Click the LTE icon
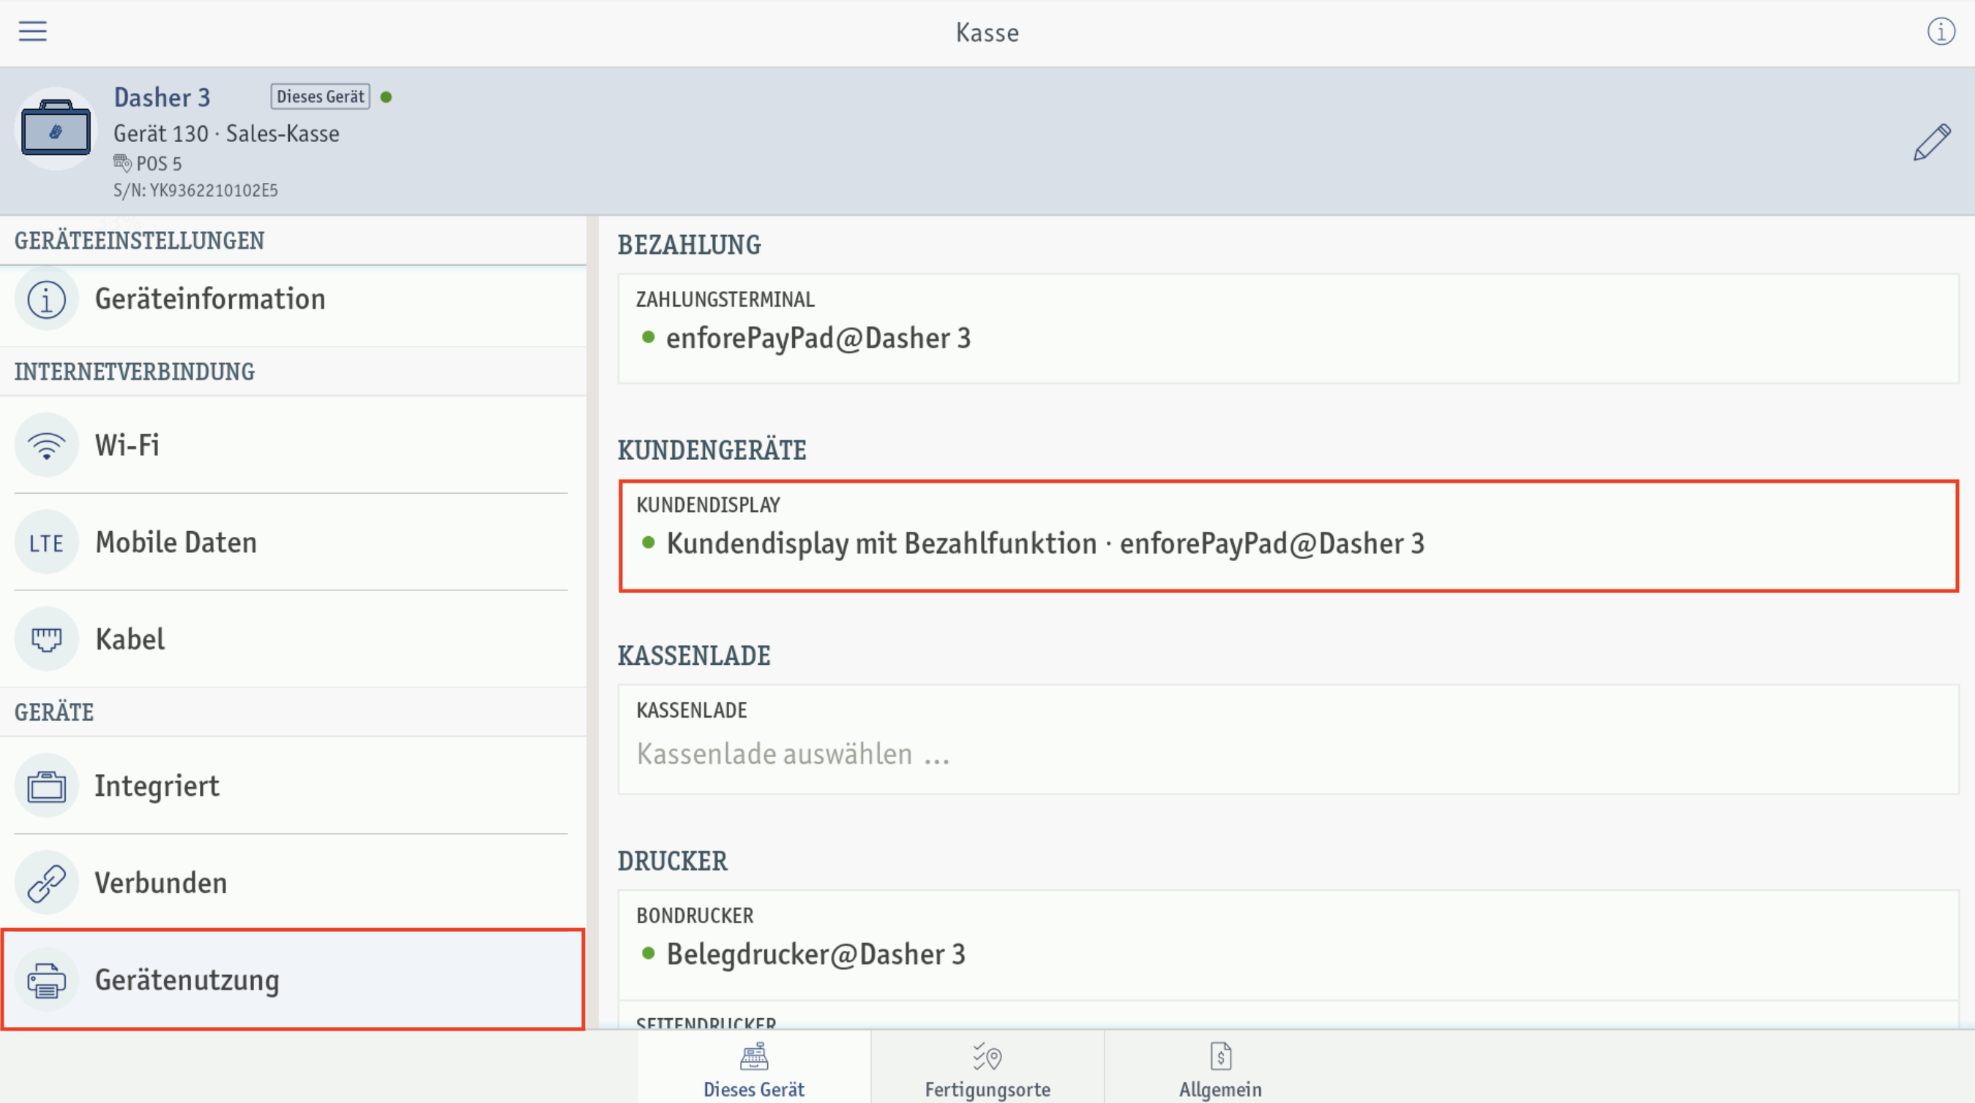Viewport: 1975px width, 1103px height. pyautogui.click(x=47, y=542)
